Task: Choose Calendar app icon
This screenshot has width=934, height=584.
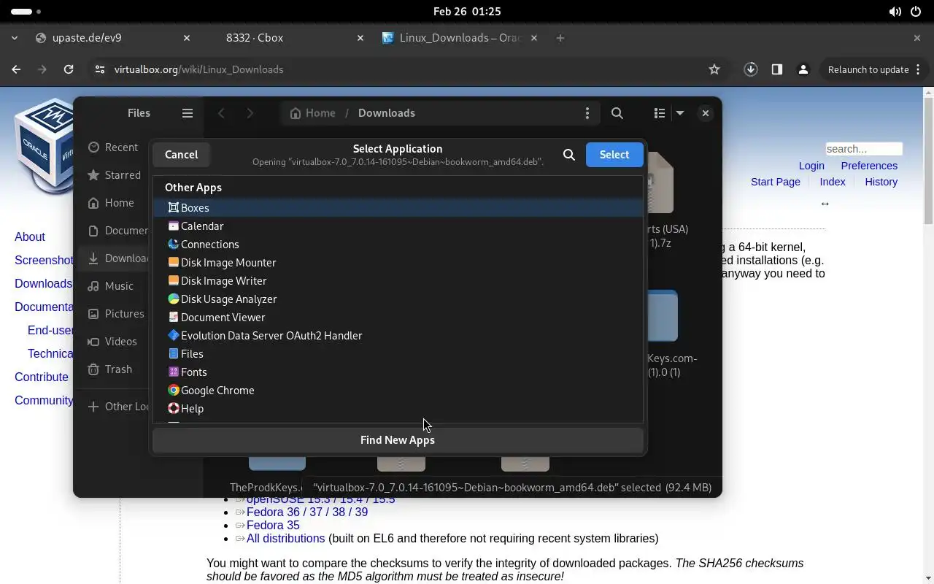Action: (x=173, y=226)
